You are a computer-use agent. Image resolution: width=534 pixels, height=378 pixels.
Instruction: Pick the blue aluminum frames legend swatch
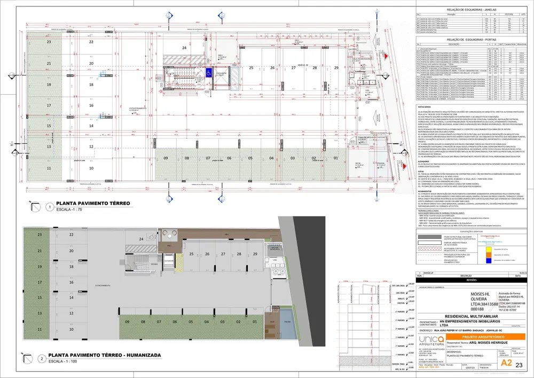[x=489, y=260]
